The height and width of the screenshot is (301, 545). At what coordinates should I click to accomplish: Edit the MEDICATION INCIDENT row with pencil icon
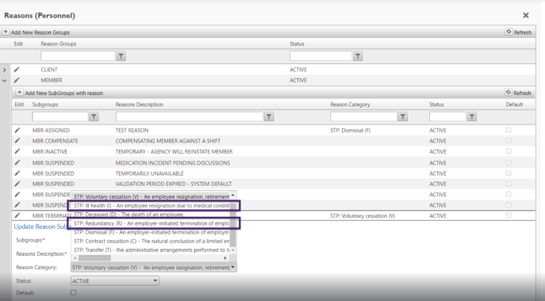[17, 163]
